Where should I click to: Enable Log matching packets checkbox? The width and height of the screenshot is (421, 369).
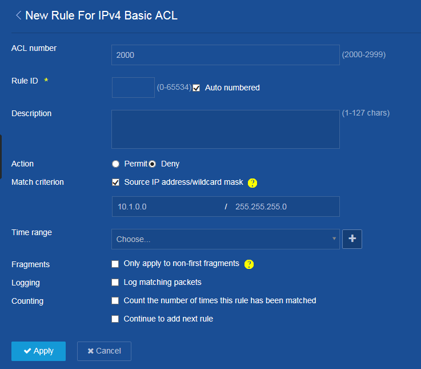(116, 282)
